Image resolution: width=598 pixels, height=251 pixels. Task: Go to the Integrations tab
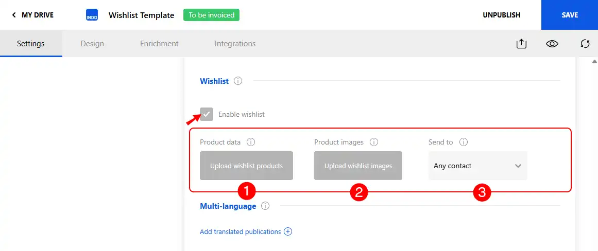[235, 43]
